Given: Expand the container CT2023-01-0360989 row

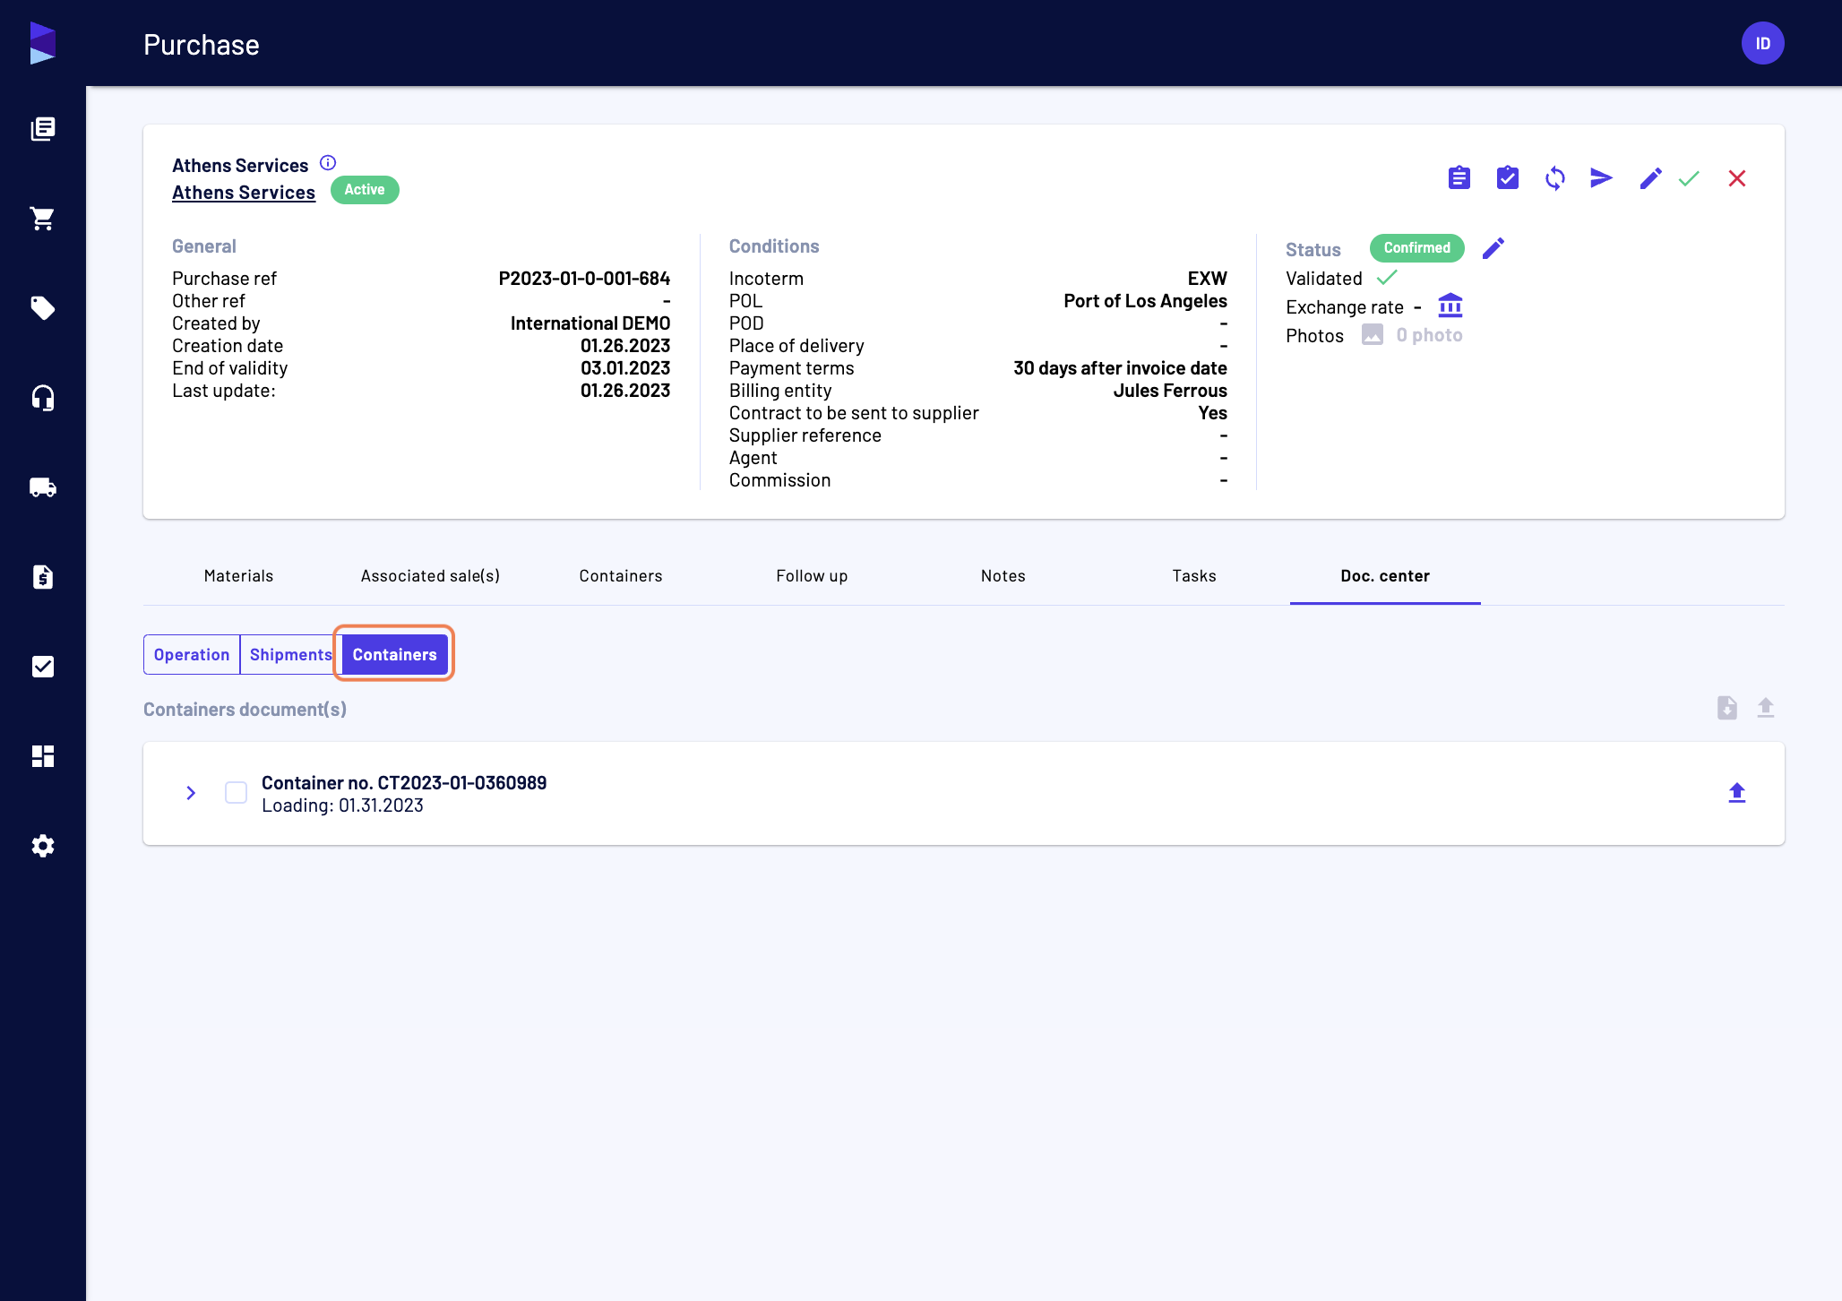Looking at the screenshot, I should [191, 793].
